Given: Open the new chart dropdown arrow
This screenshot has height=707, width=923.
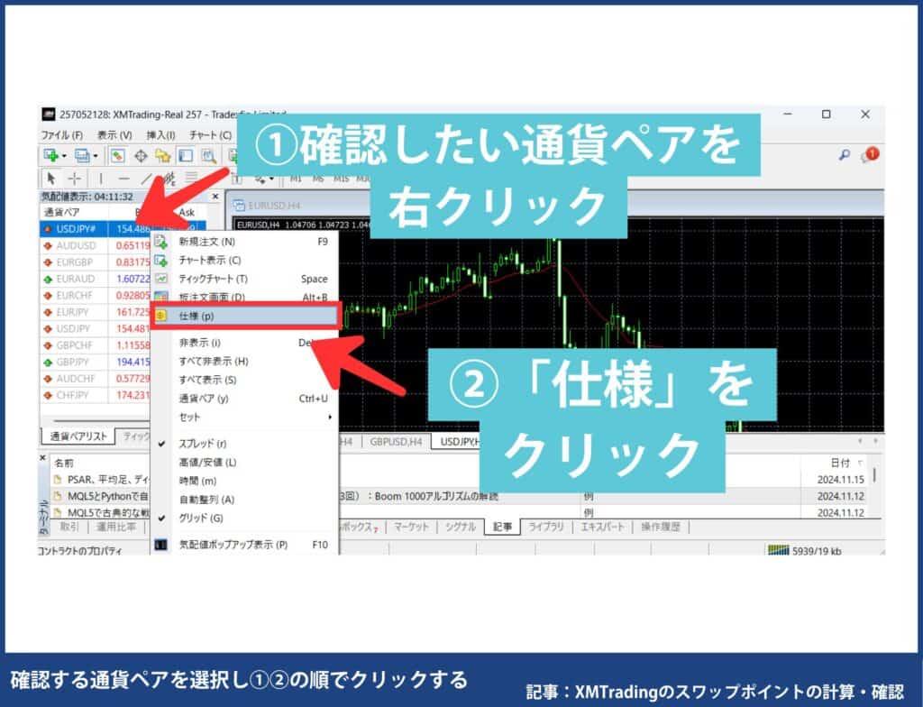Looking at the screenshot, I should pyautogui.click(x=64, y=156).
